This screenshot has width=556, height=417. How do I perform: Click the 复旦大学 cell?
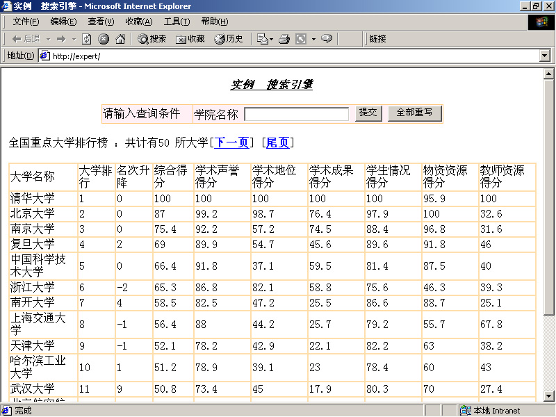(43, 245)
